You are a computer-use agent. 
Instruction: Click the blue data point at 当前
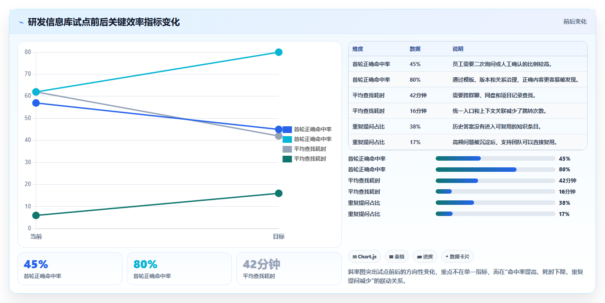pyautogui.click(x=36, y=103)
